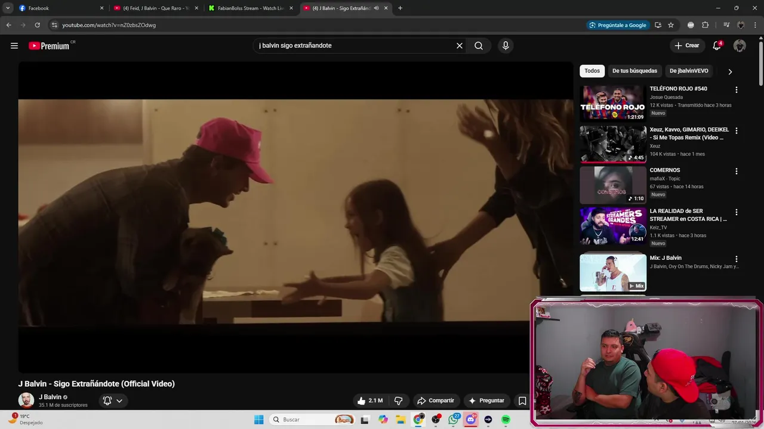Open Mix: J Balvin thumbnail

coord(613,273)
